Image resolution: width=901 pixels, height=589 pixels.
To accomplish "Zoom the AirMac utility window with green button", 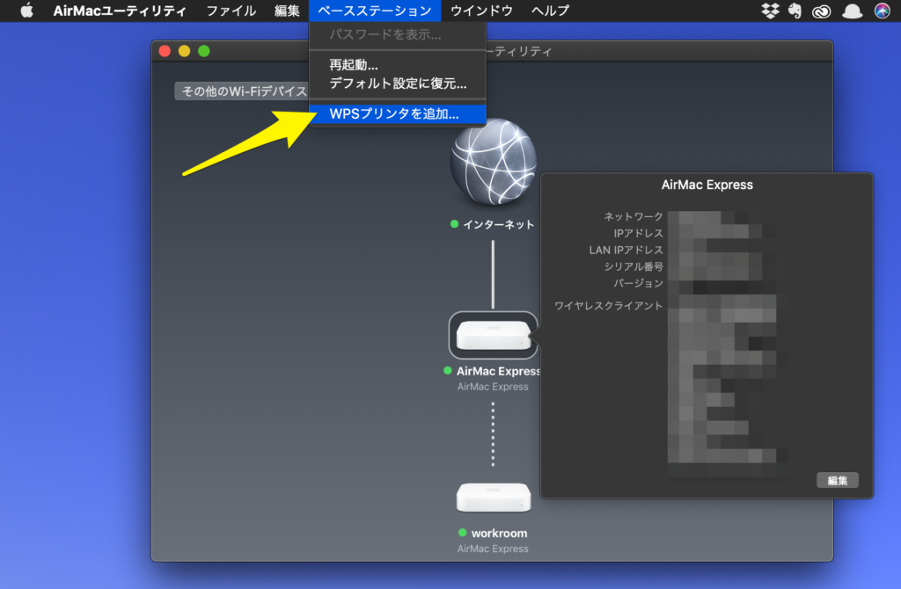I will coord(204,51).
